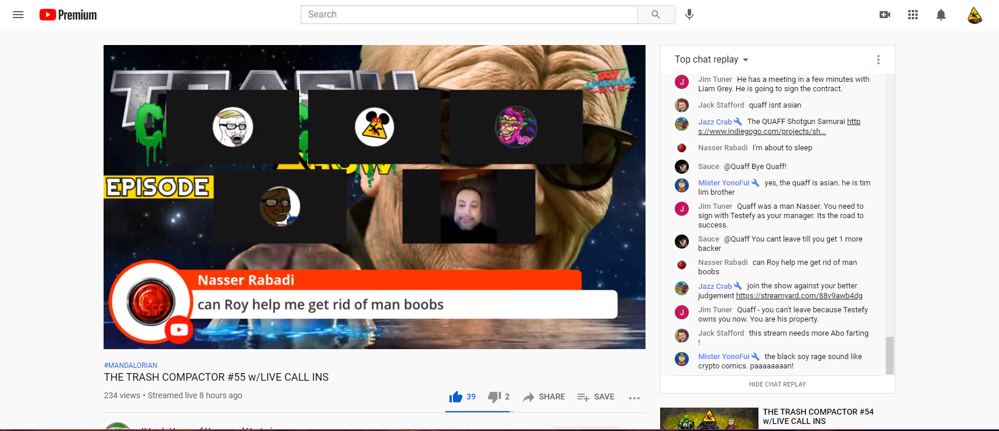The width and height of the screenshot is (999, 431).
Task: Click the chat replay scrollbar thumb
Action: click(x=890, y=355)
